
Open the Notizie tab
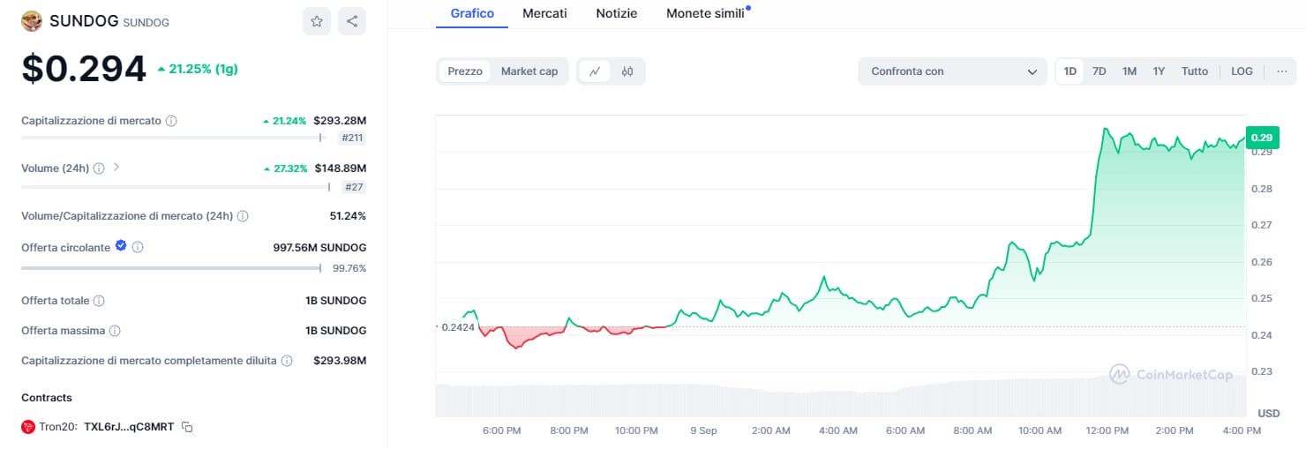[617, 13]
